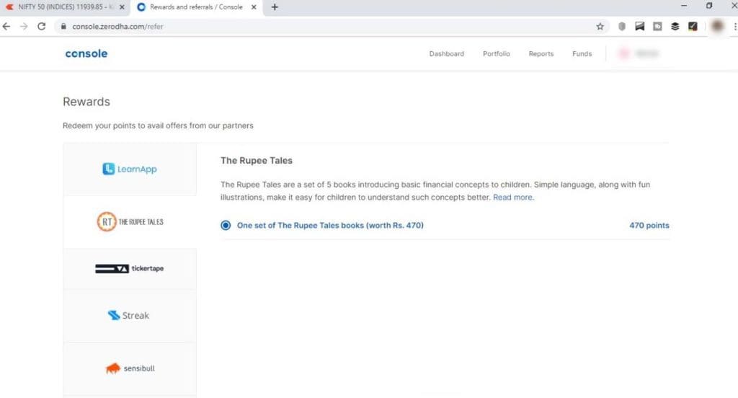The width and height of the screenshot is (738, 398).
Task: Open the Reports menu item
Action: click(x=541, y=53)
